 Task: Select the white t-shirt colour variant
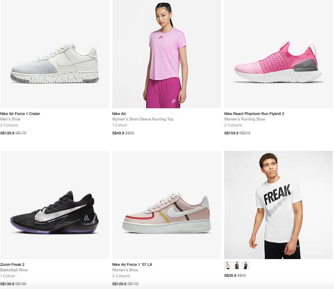point(228,265)
